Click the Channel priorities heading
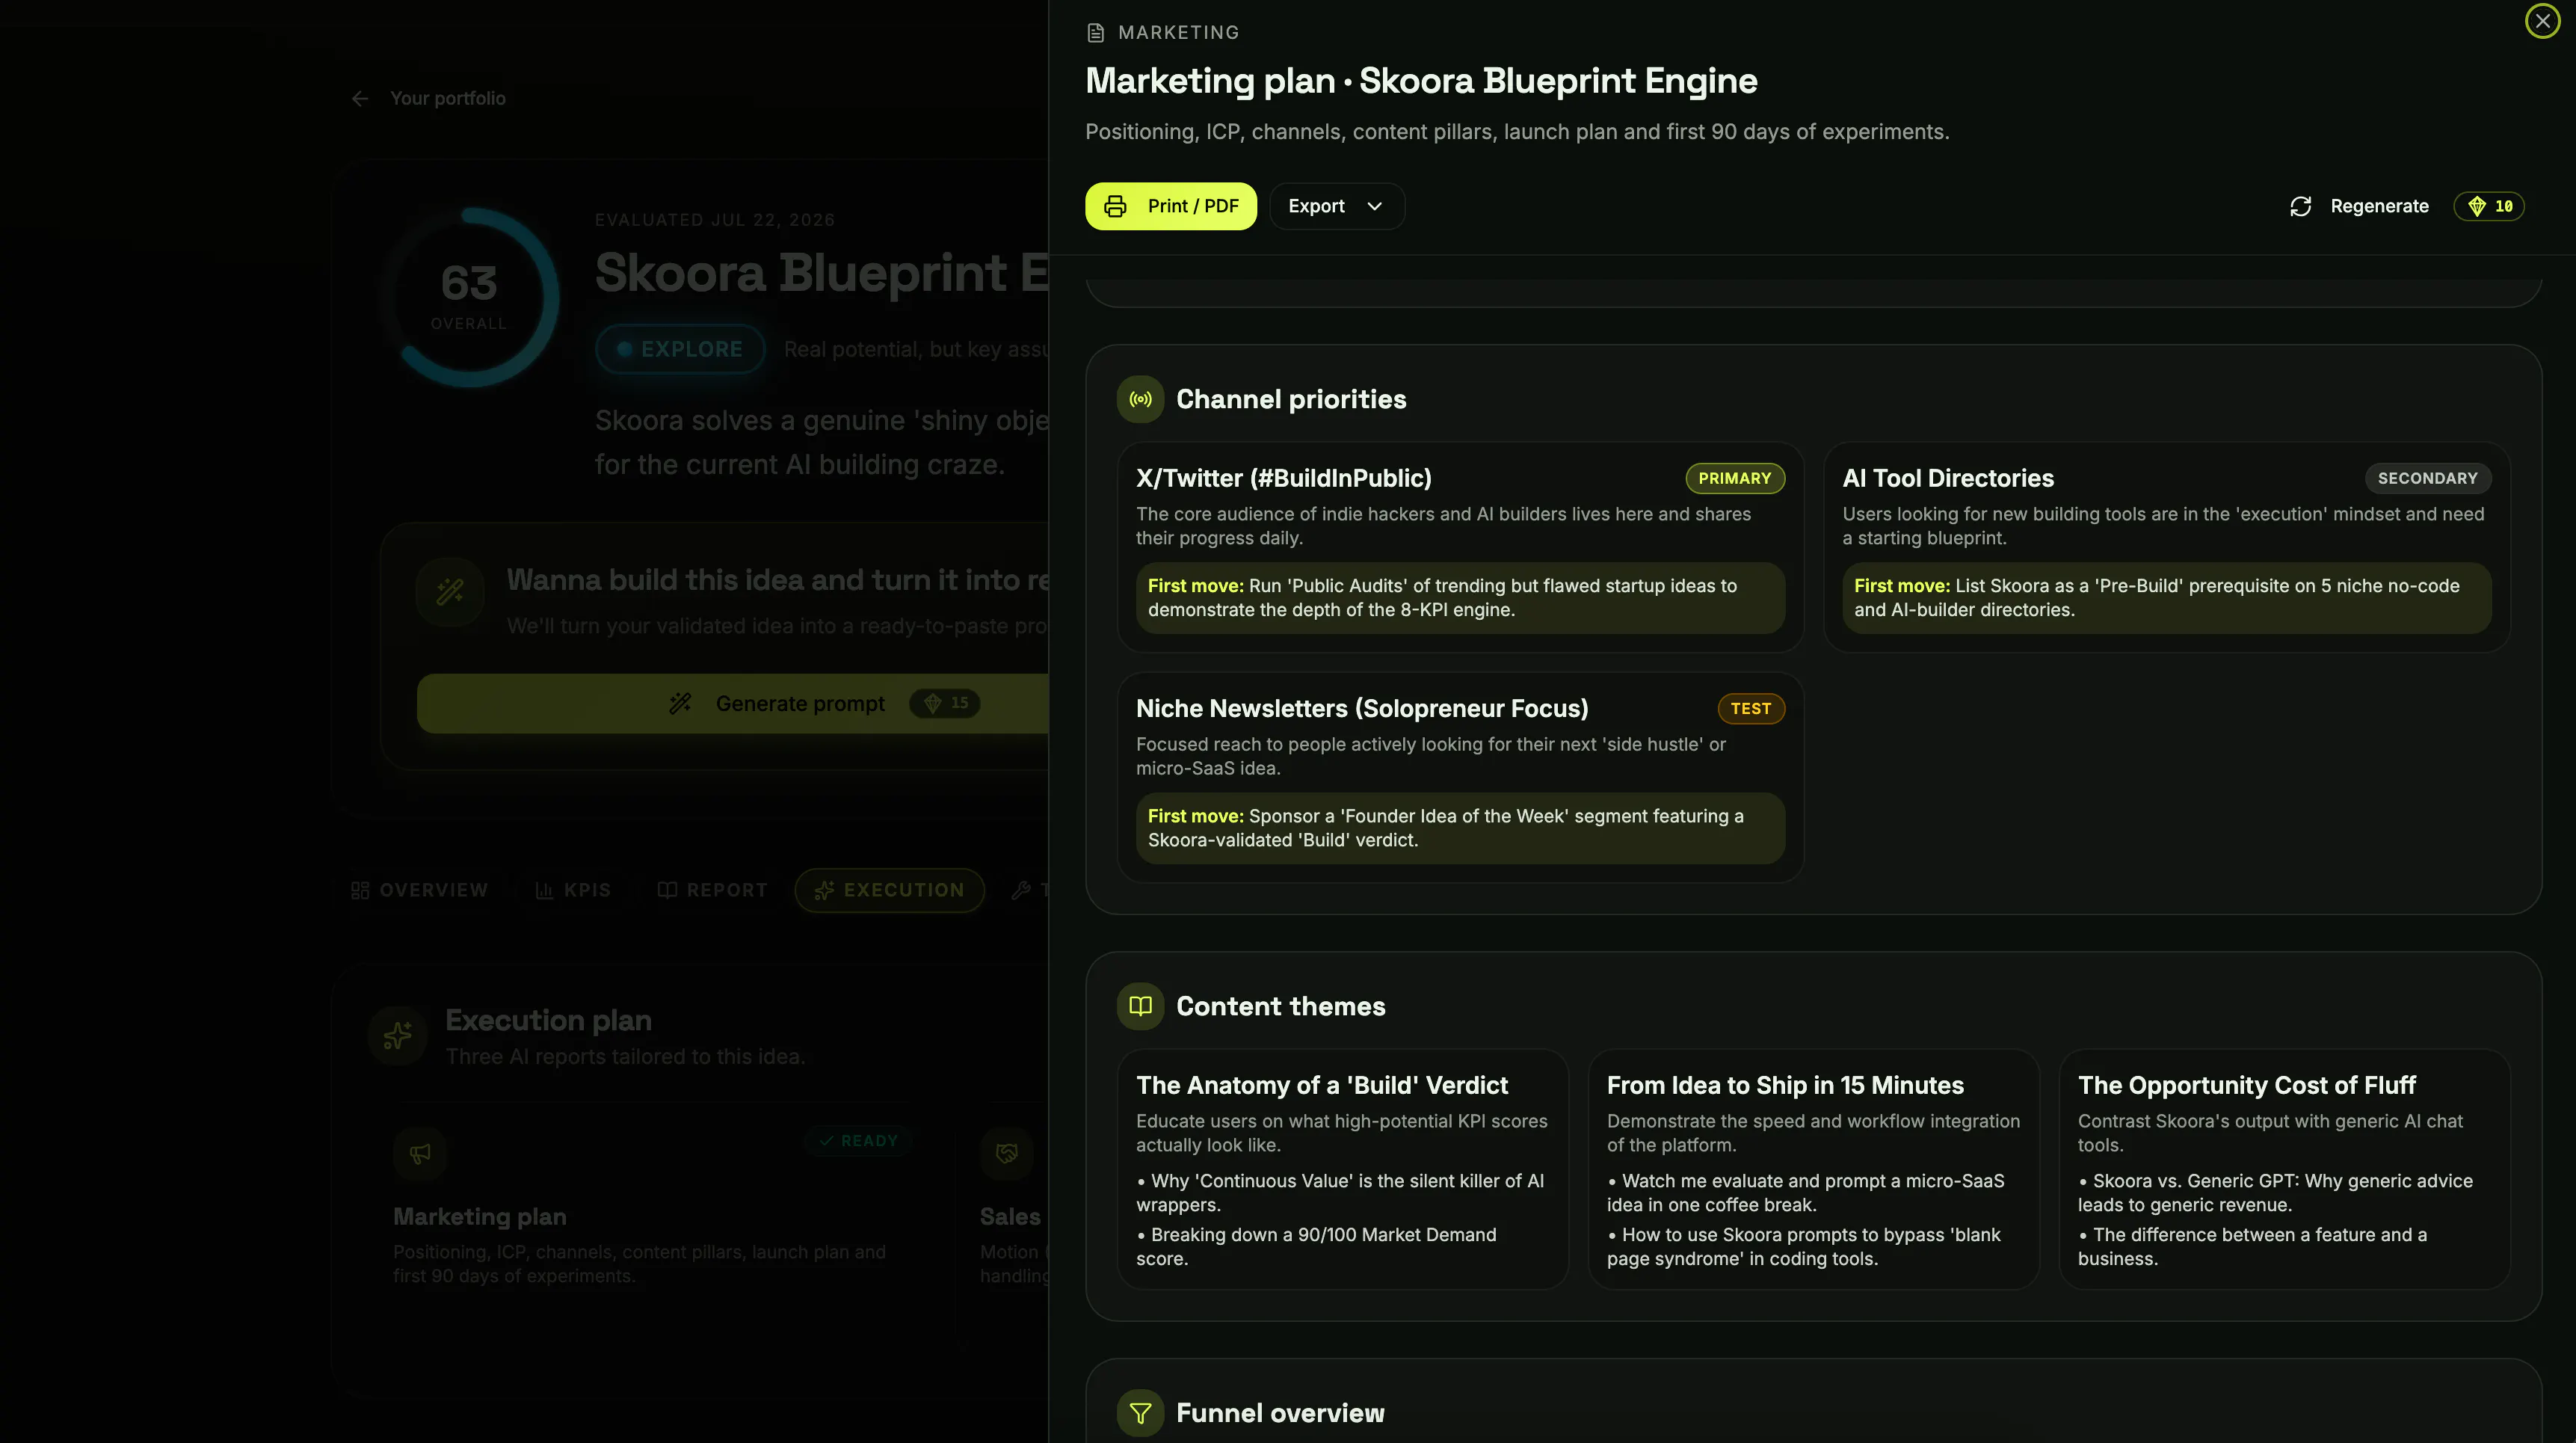 pyautogui.click(x=1291, y=399)
